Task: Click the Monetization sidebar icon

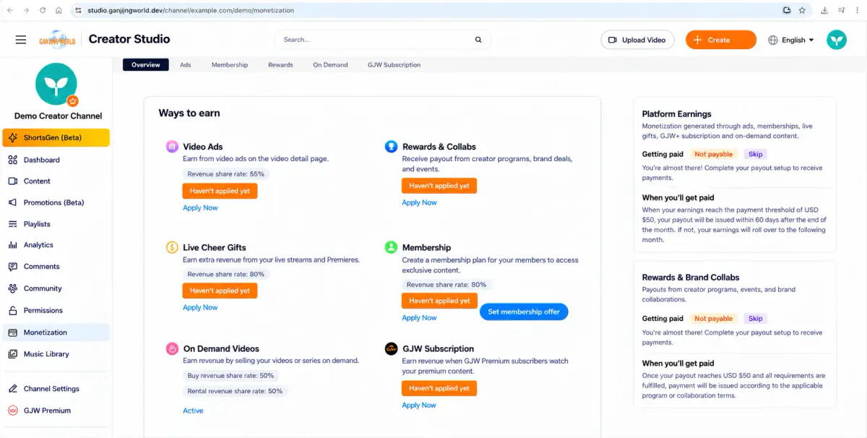Action: (12, 332)
